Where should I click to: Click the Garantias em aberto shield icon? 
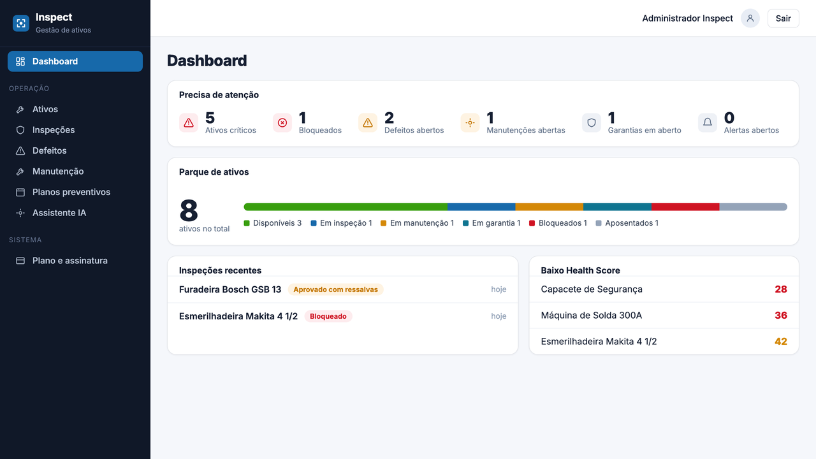[x=592, y=123]
